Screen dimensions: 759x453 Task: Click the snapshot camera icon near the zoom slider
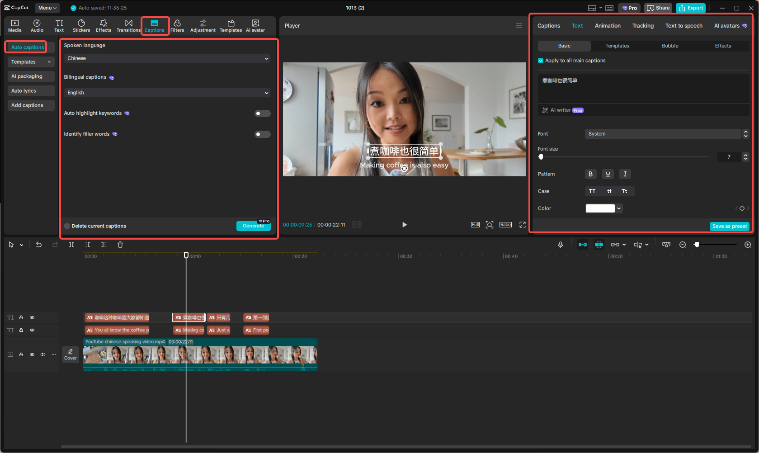pos(666,245)
